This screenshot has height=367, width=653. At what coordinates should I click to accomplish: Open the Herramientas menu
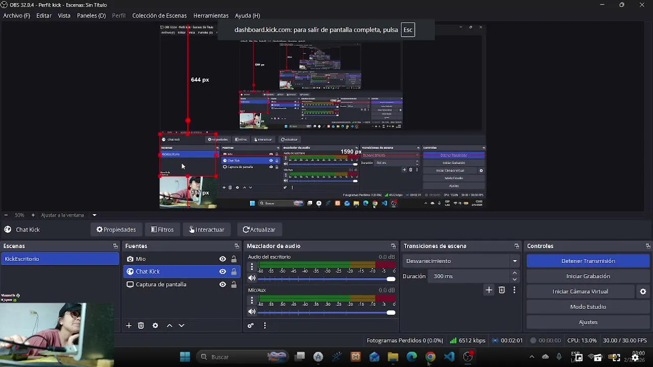point(211,16)
